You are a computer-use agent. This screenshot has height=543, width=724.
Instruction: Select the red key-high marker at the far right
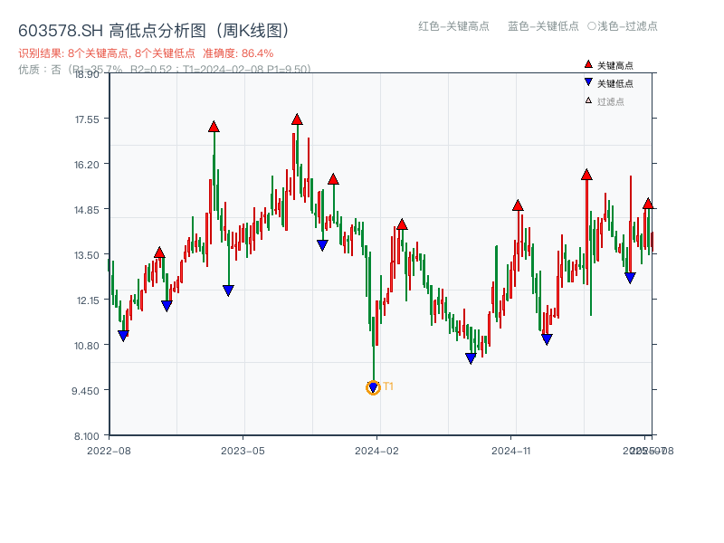(648, 205)
